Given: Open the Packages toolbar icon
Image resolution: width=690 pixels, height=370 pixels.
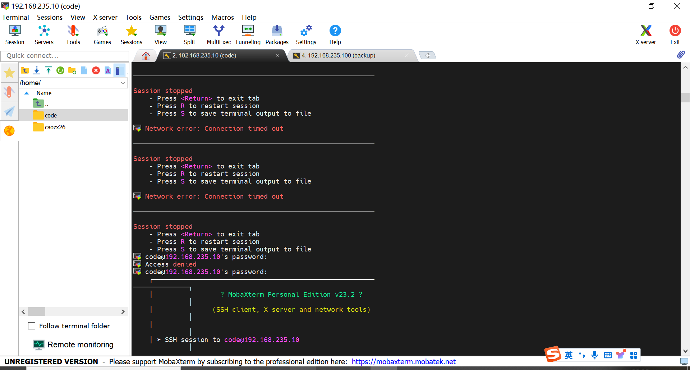Looking at the screenshot, I should tap(277, 35).
